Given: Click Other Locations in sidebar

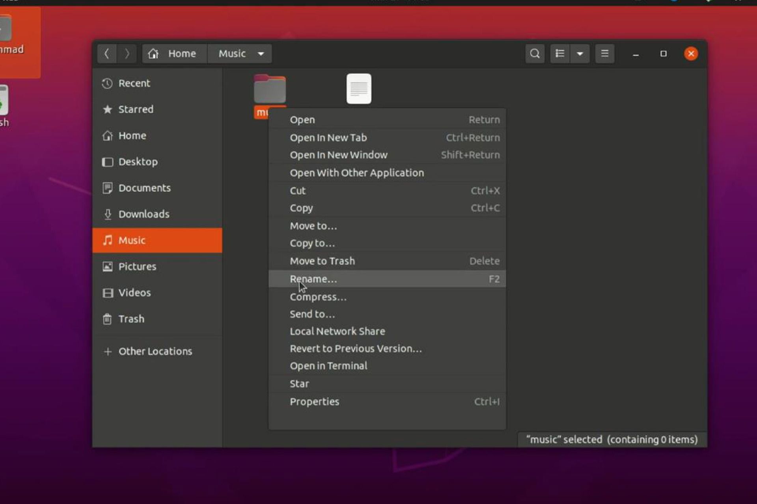Looking at the screenshot, I should 155,350.
